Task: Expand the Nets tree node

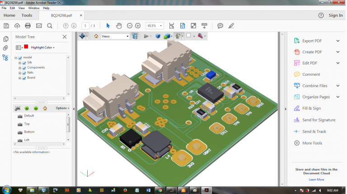Action: pos(20,73)
